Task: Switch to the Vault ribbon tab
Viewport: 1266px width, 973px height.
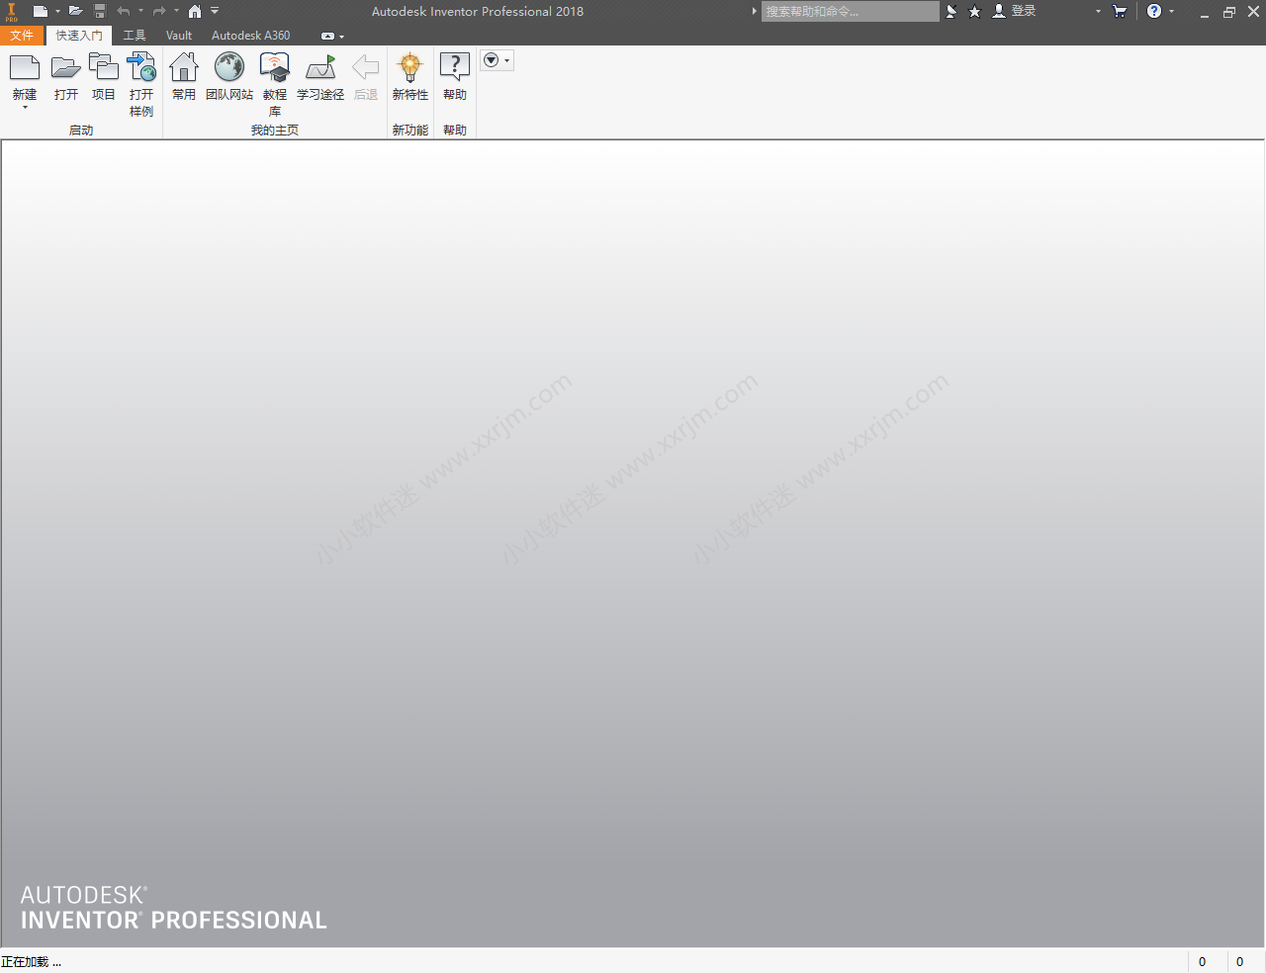Action: pyautogui.click(x=179, y=36)
